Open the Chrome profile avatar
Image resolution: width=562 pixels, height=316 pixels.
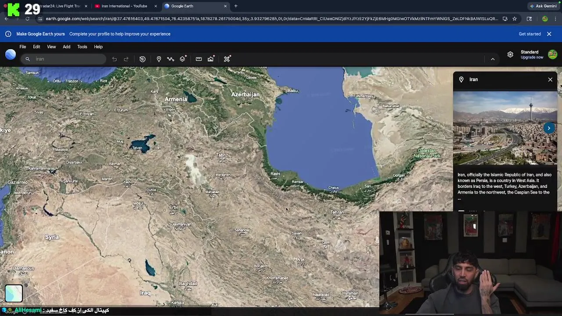[x=545, y=19]
